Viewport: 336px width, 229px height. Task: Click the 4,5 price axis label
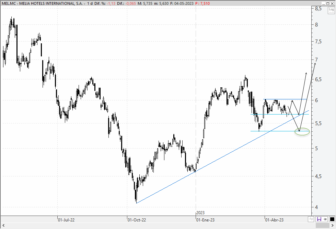click(318, 176)
